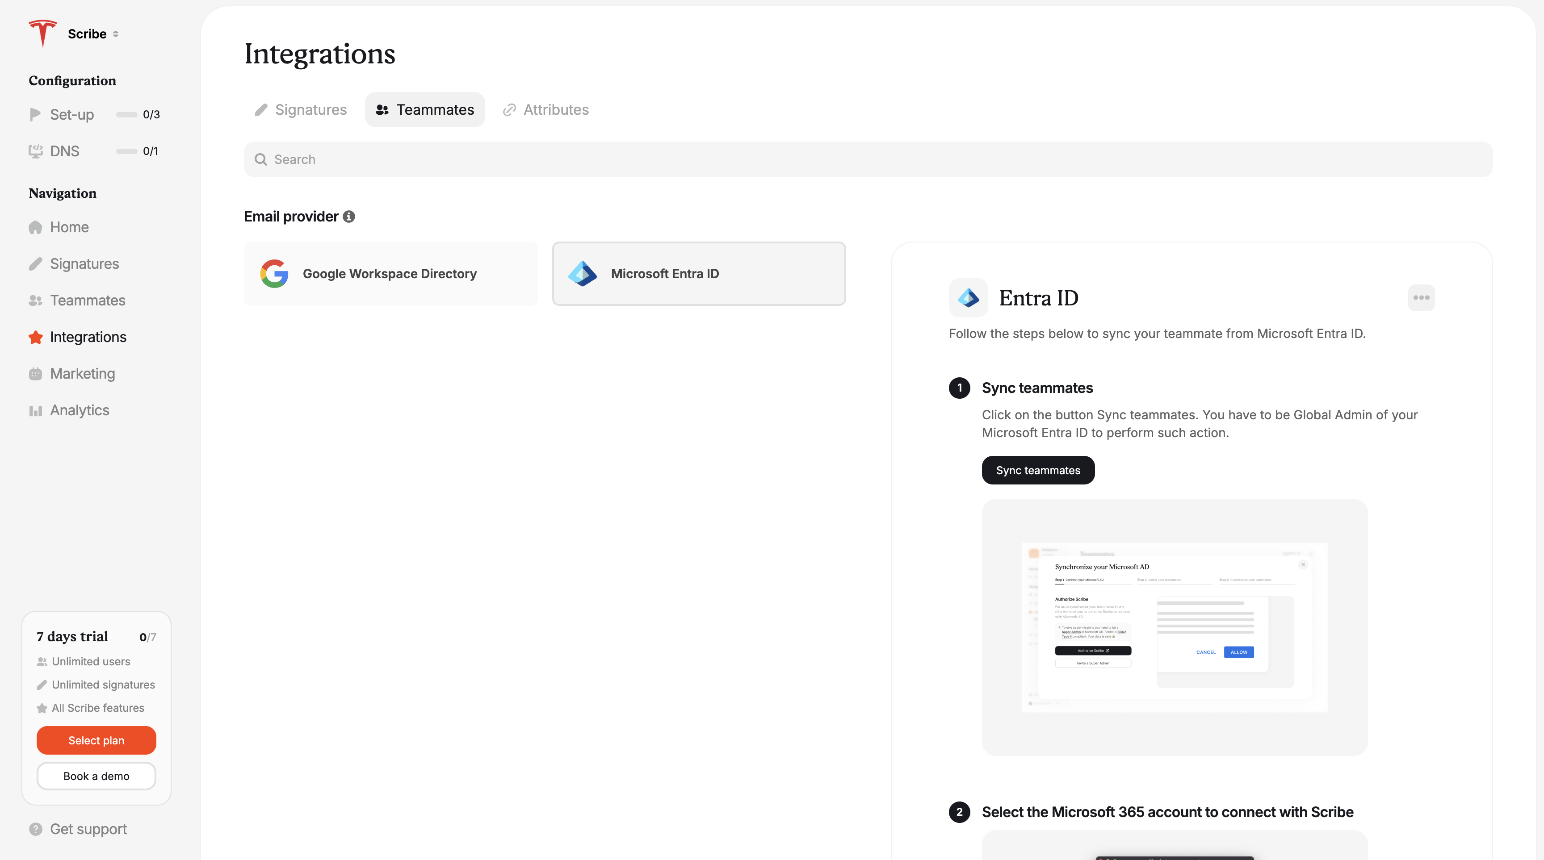Click the Set-up progress bar
Screen dimensions: 1544x860
click(x=126, y=114)
